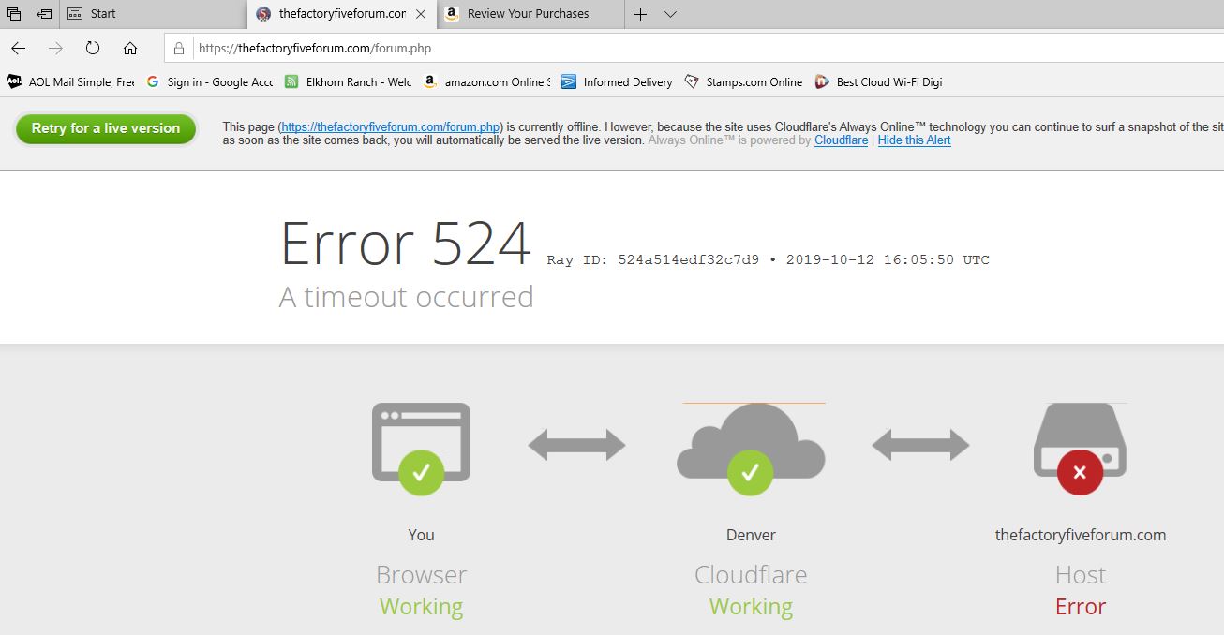The width and height of the screenshot is (1224, 635).
Task: Click the Cloudflare 'Working' status text
Action: [x=751, y=607]
